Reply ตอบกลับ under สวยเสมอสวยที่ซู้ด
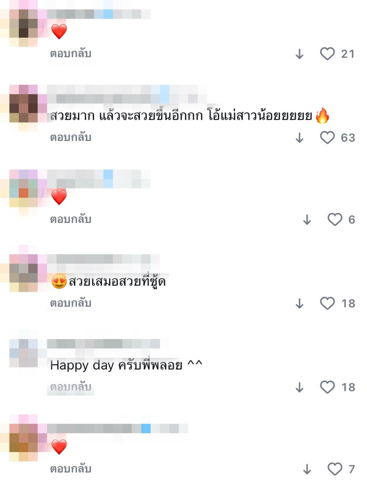 (x=71, y=303)
